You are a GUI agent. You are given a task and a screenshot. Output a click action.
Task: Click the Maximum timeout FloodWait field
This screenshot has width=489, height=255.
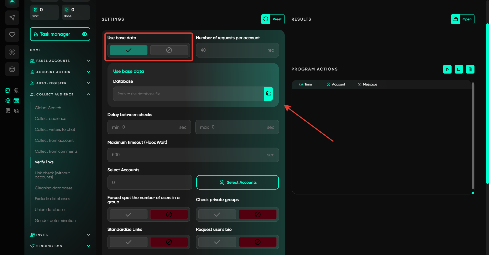193,155
